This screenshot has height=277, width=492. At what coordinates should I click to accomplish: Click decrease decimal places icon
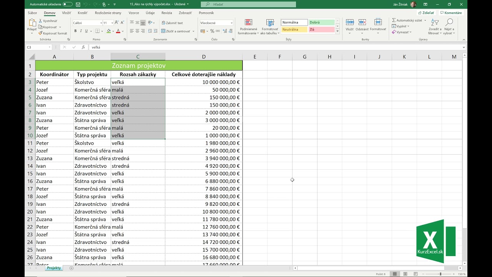point(230,31)
